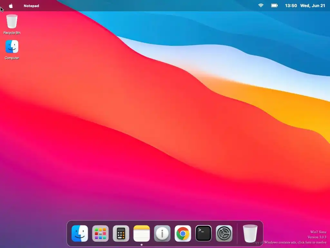Open the Trash in the dock
This screenshot has width=330, height=248.
250,233
